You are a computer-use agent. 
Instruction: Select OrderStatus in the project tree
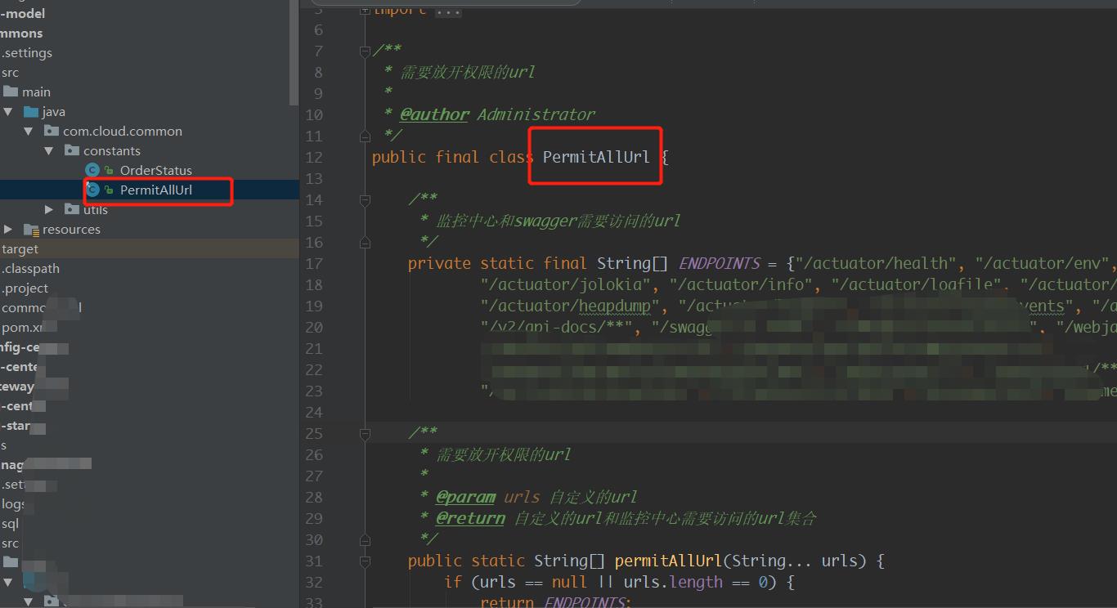(155, 170)
